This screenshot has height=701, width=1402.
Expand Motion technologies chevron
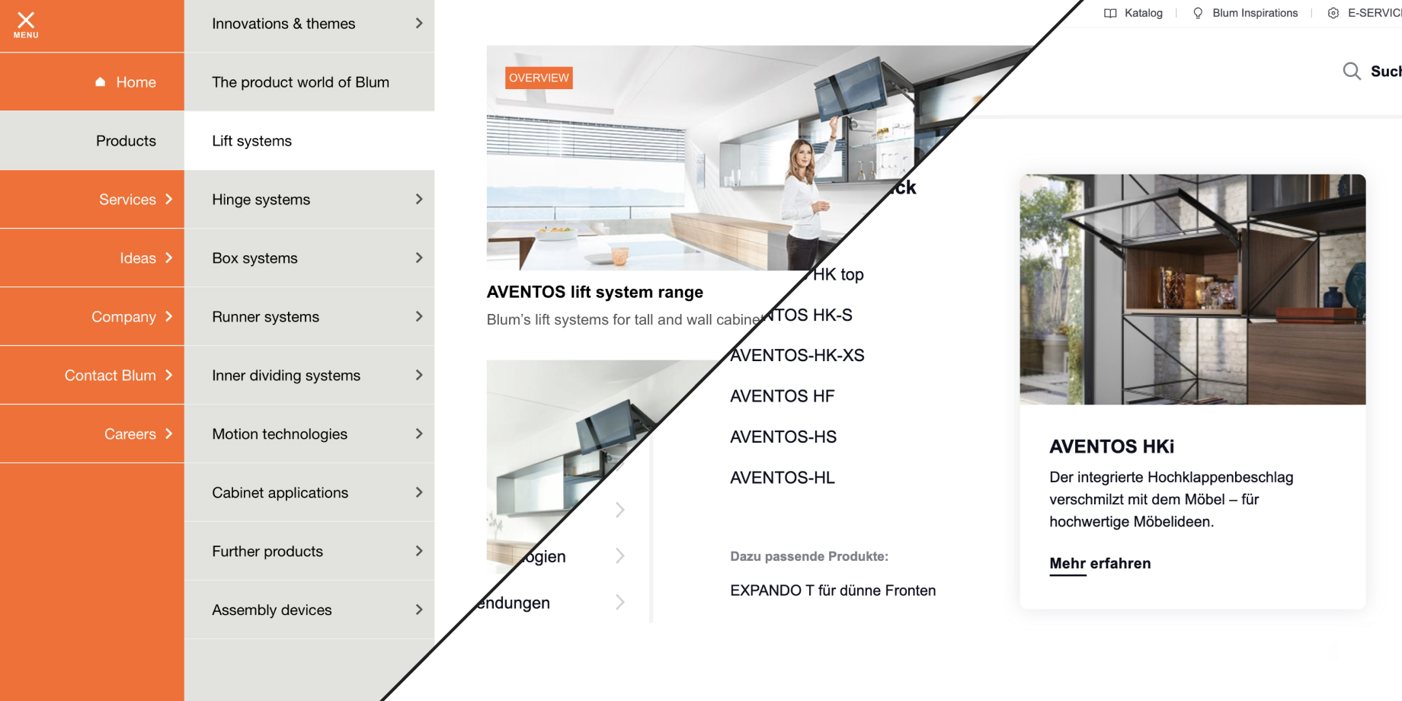pos(419,434)
